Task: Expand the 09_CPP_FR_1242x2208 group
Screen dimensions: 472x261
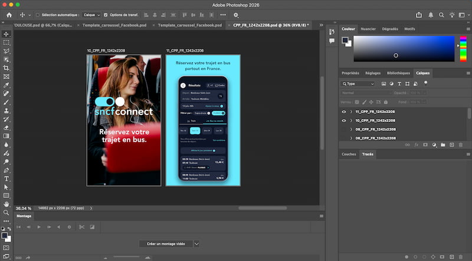Action: (x=351, y=129)
